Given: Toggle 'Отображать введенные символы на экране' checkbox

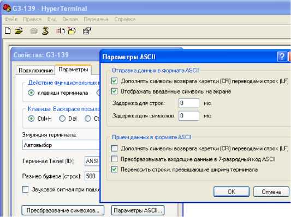Looking at the screenshot, I should point(114,91).
